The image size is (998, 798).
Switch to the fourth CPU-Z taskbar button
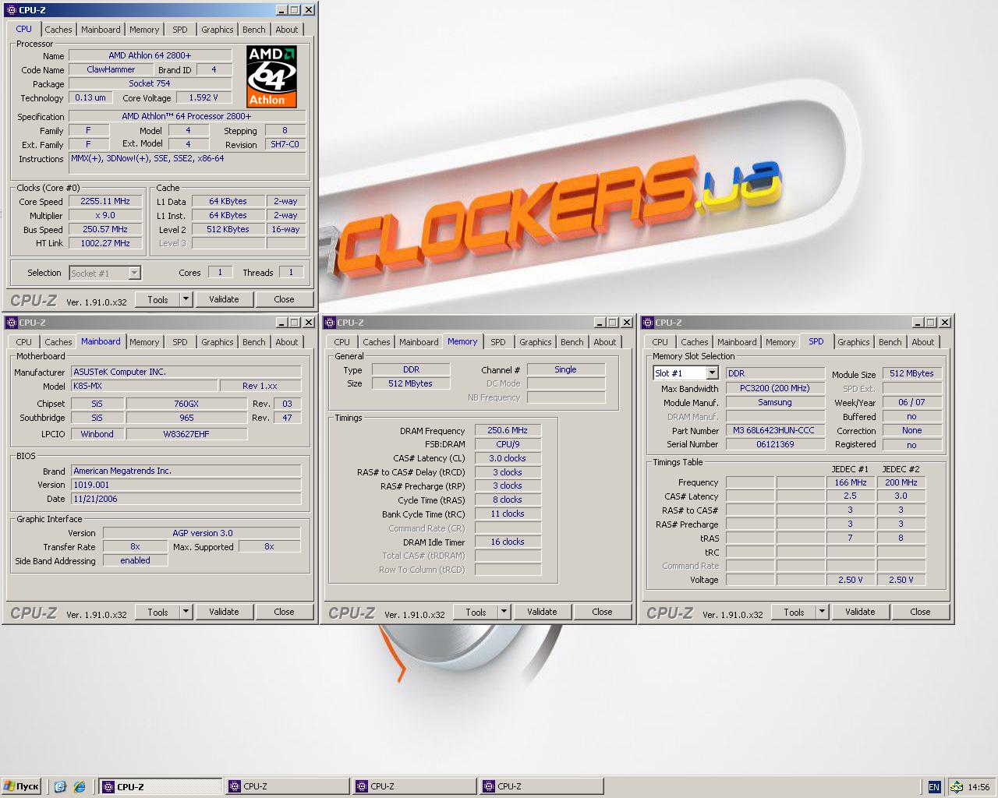coord(542,787)
